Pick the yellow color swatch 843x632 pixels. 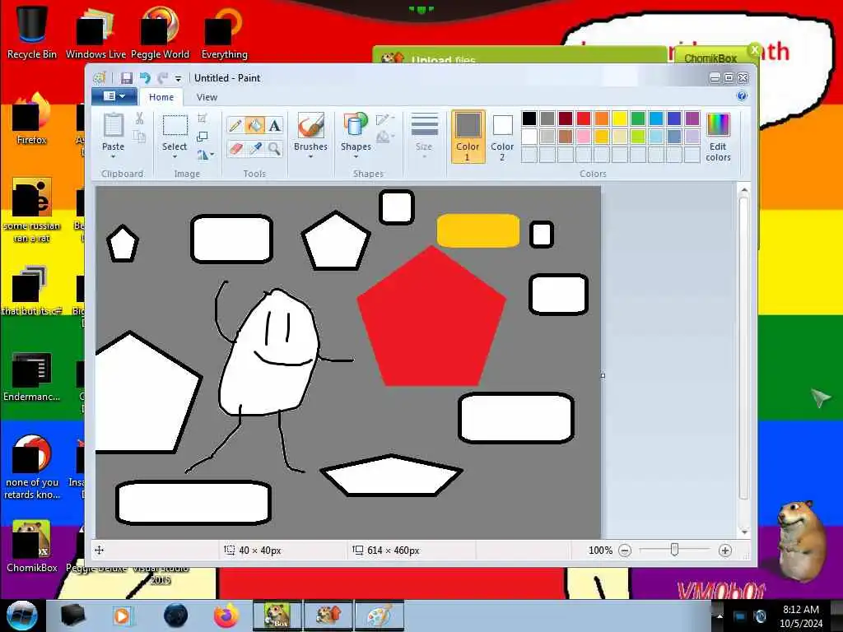coord(620,118)
